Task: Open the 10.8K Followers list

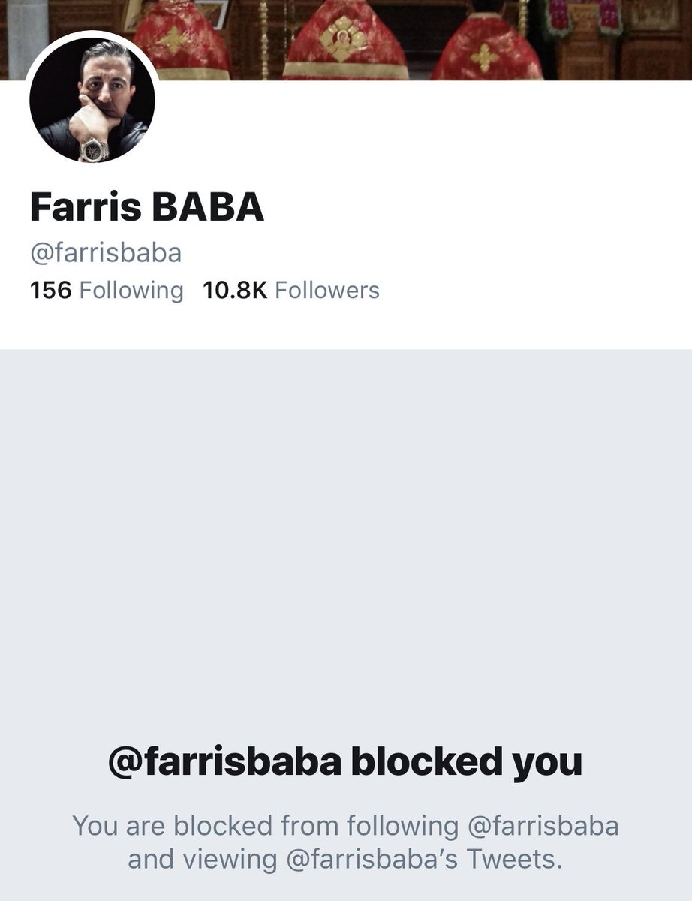Action: [291, 290]
